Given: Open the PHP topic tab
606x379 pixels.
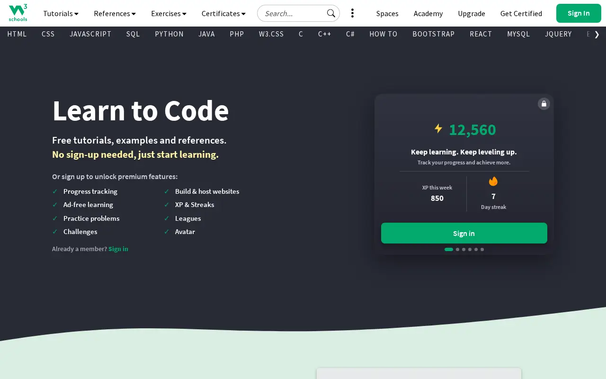Looking at the screenshot, I should click(x=237, y=34).
